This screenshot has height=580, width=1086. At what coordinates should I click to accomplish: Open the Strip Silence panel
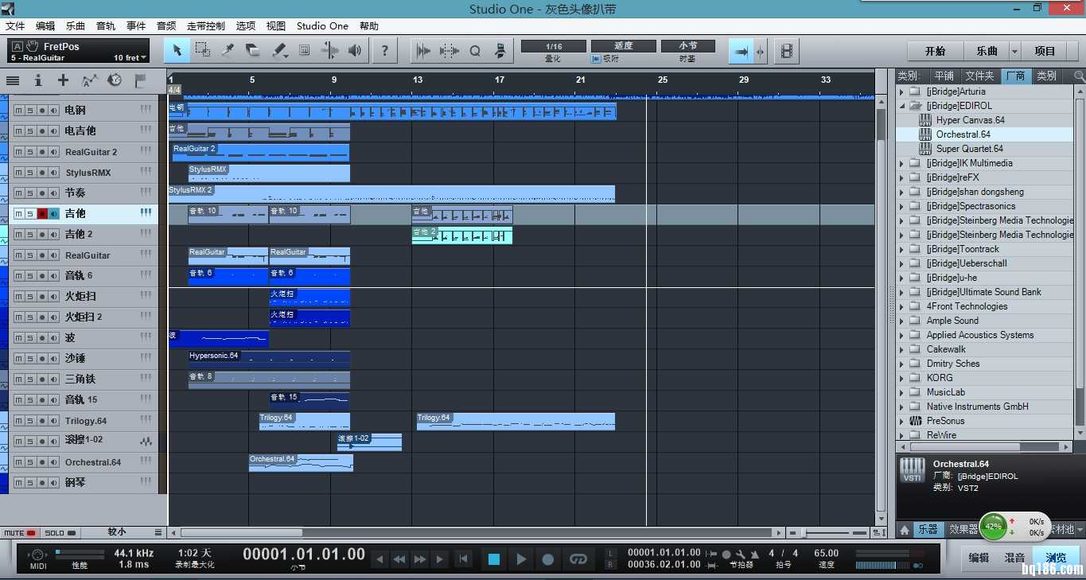click(x=423, y=51)
